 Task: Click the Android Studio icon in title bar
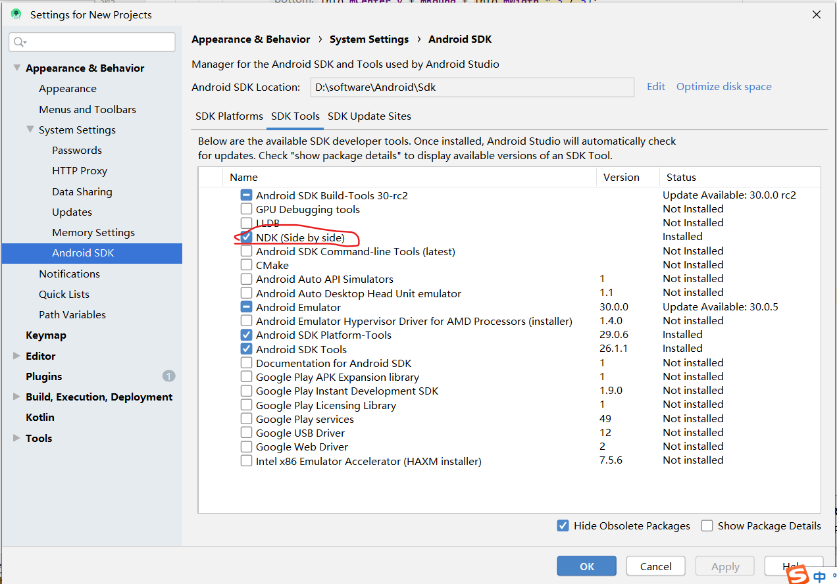coord(16,14)
